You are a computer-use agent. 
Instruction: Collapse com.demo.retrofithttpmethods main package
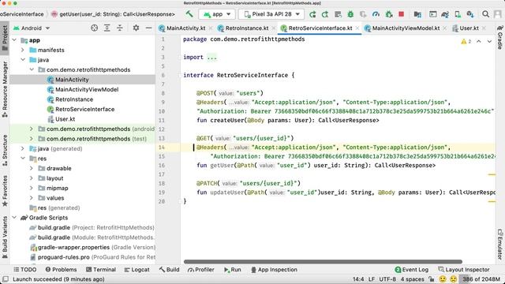32,69
